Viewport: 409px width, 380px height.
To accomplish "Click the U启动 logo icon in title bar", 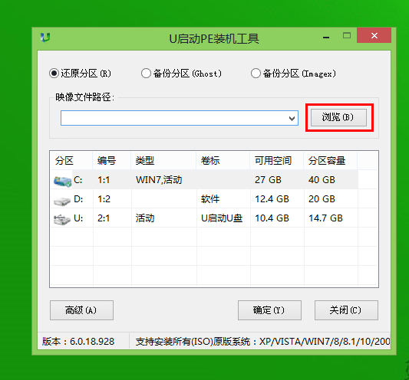I will tap(45, 38).
